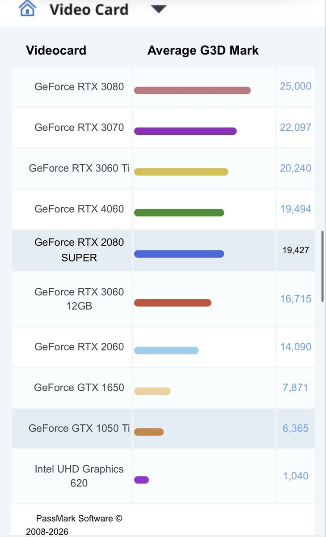Viewport: 326px width, 537px height.
Task: Click the home icon
Action: [27, 8]
